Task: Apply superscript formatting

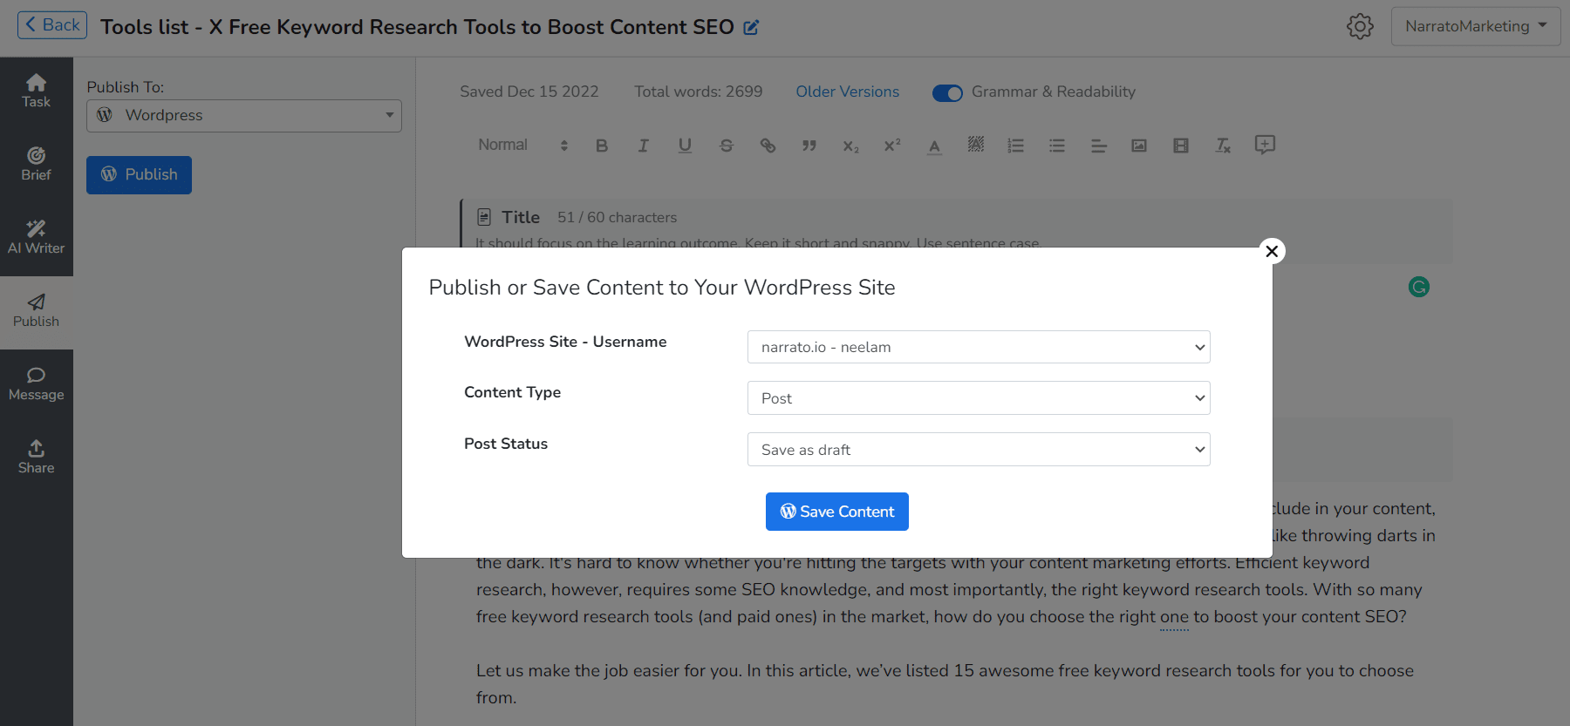Action: tap(892, 146)
